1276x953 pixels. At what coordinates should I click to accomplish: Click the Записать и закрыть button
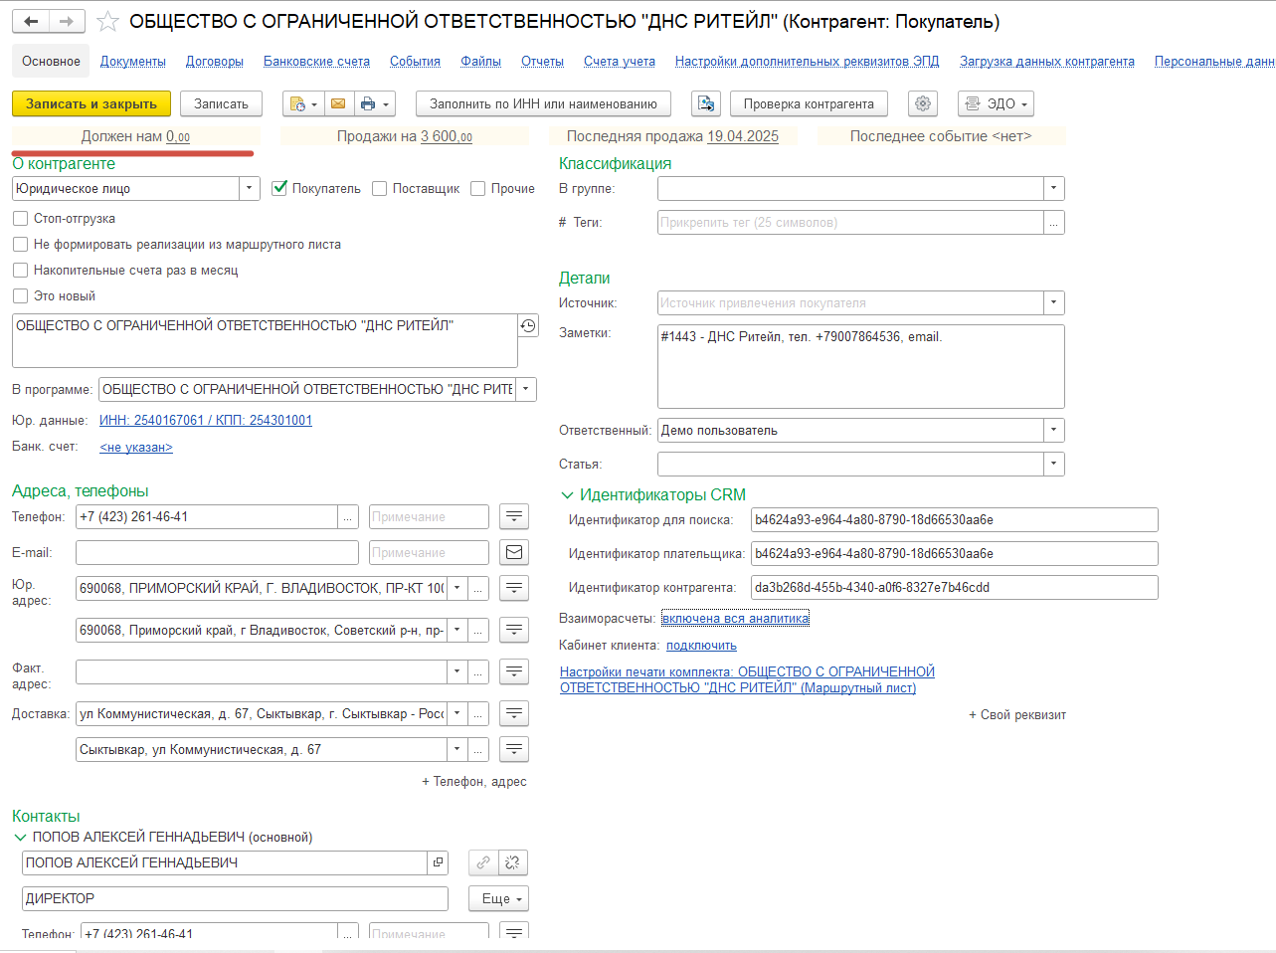click(x=91, y=103)
